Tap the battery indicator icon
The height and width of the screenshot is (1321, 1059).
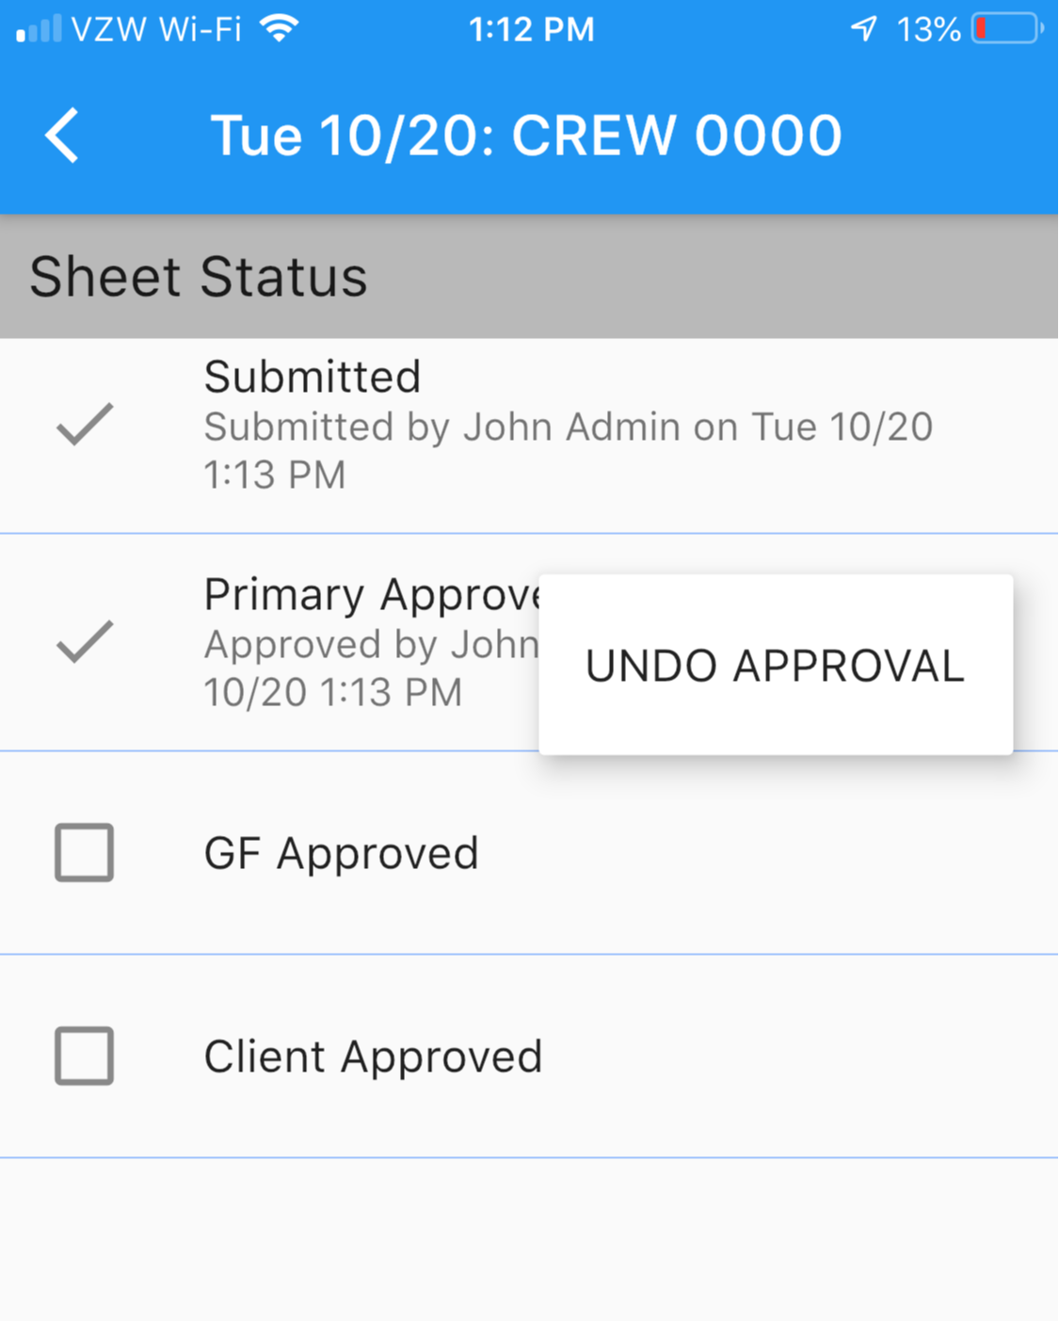click(x=1007, y=29)
